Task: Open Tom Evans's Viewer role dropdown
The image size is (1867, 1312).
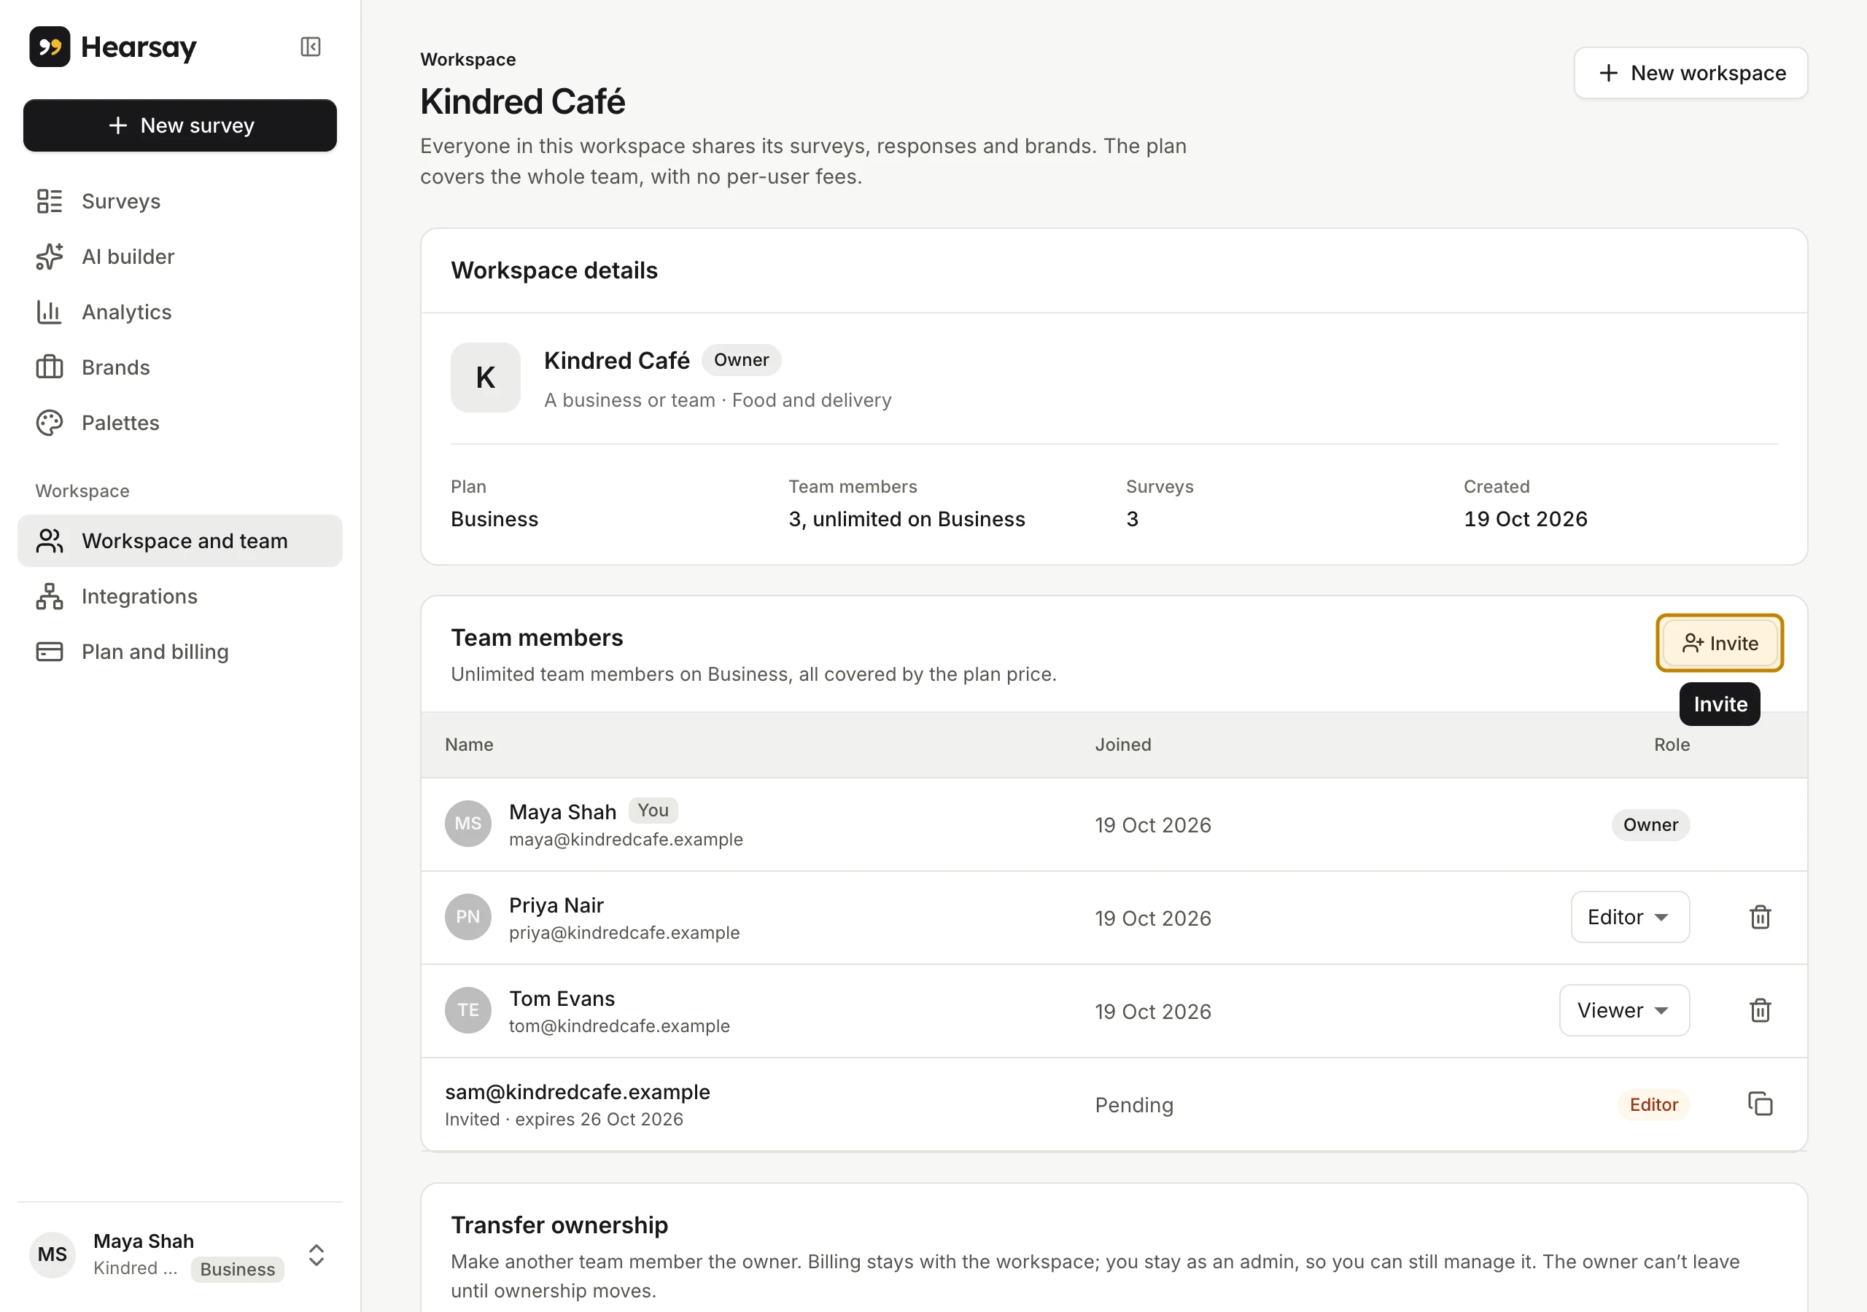Action: click(x=1624, y=1010)
